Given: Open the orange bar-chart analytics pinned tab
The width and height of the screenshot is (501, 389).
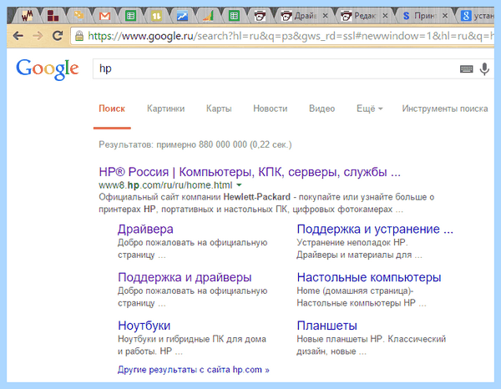Looking at the screenshot, I should (208, 16).
